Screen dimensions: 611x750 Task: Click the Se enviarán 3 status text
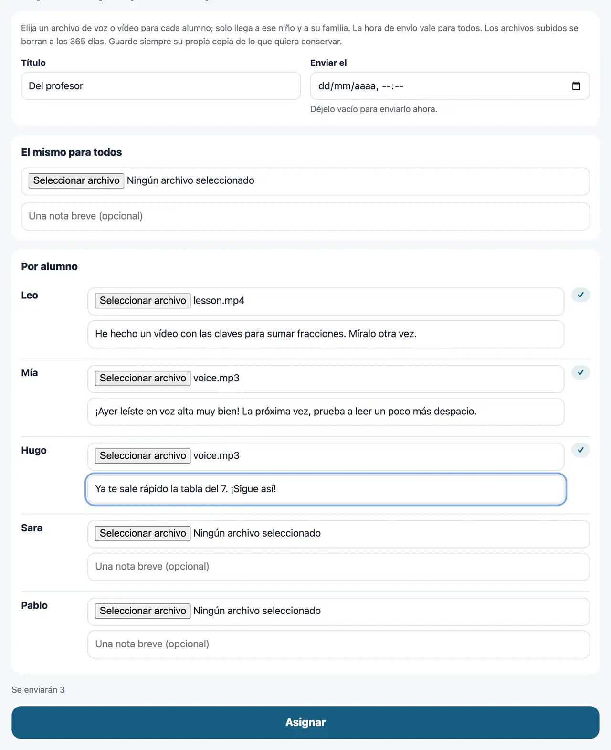(x=38, y=690)
